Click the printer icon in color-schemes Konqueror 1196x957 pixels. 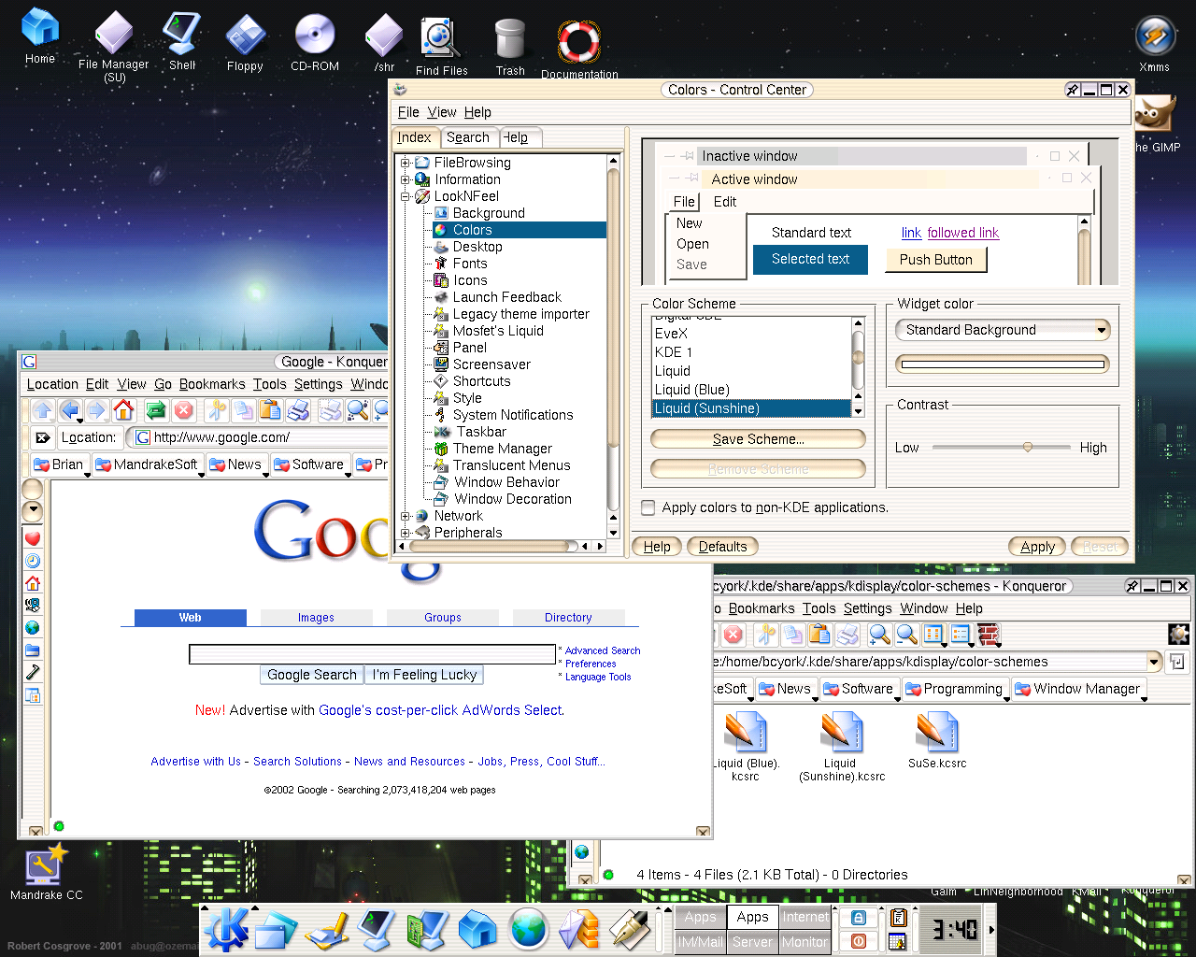coord(847,636)
